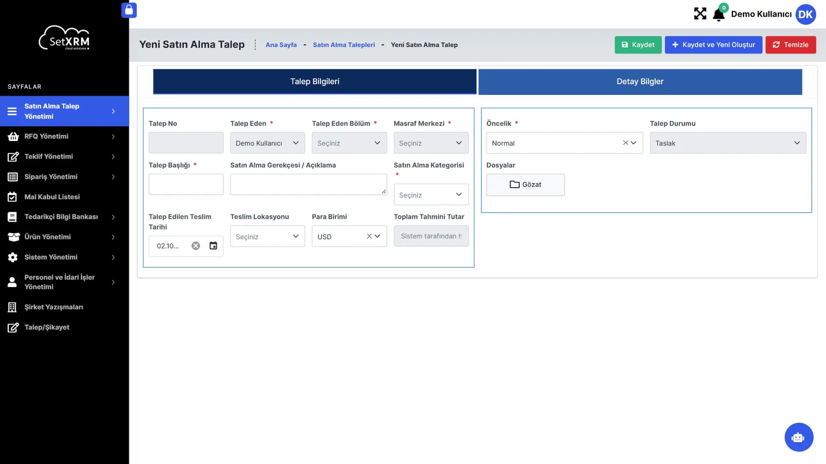The image size is (826, 464).
Task: Open the Talep Durumu Taslak dropdown
Action: [727, 143]
